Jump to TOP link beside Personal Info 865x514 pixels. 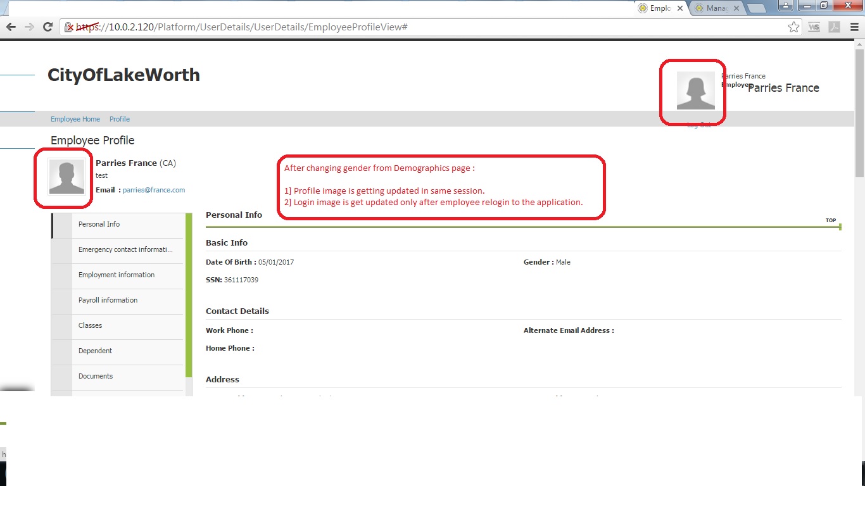(830, 220)
